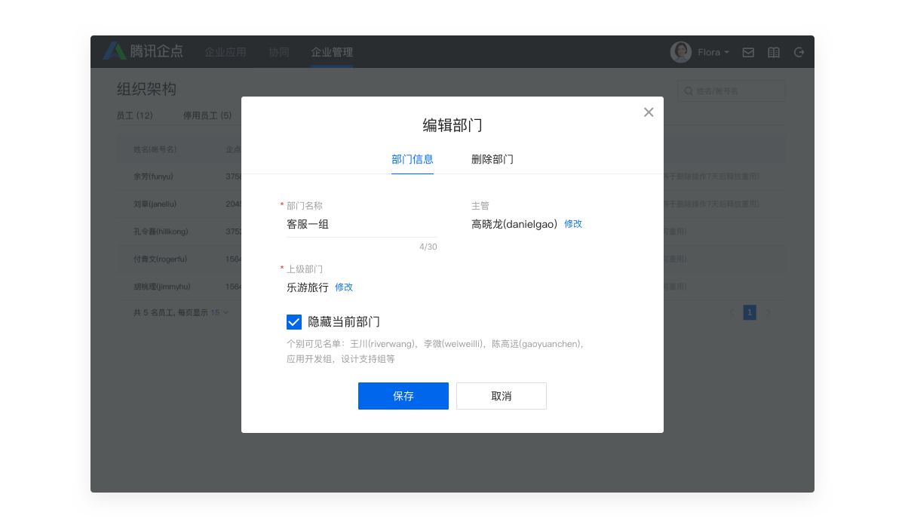905x528 pixels.
Task: Expand the Flora account dropdown arrow
Action: (x=726, y=53)
